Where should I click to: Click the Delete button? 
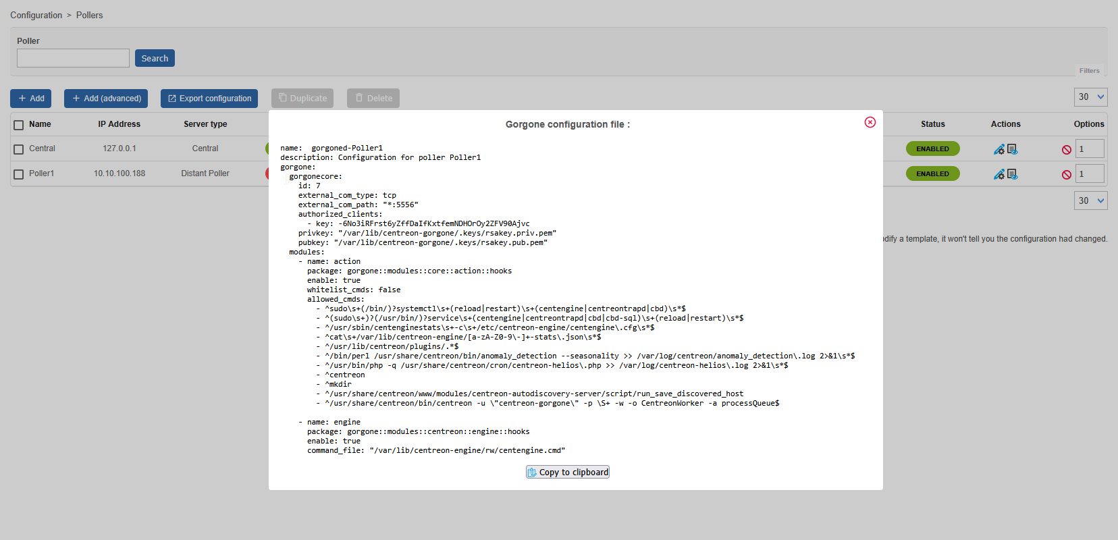coord(373,99)
